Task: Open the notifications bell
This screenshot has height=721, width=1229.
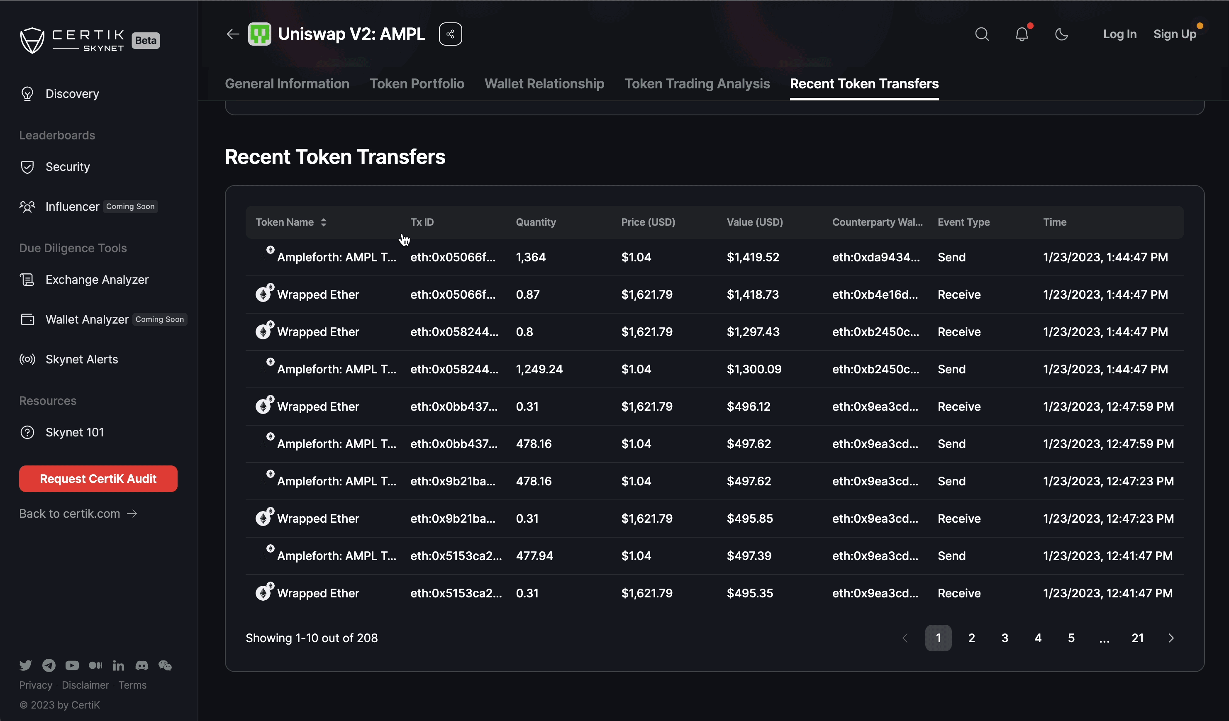Action: pos(1021,34)
